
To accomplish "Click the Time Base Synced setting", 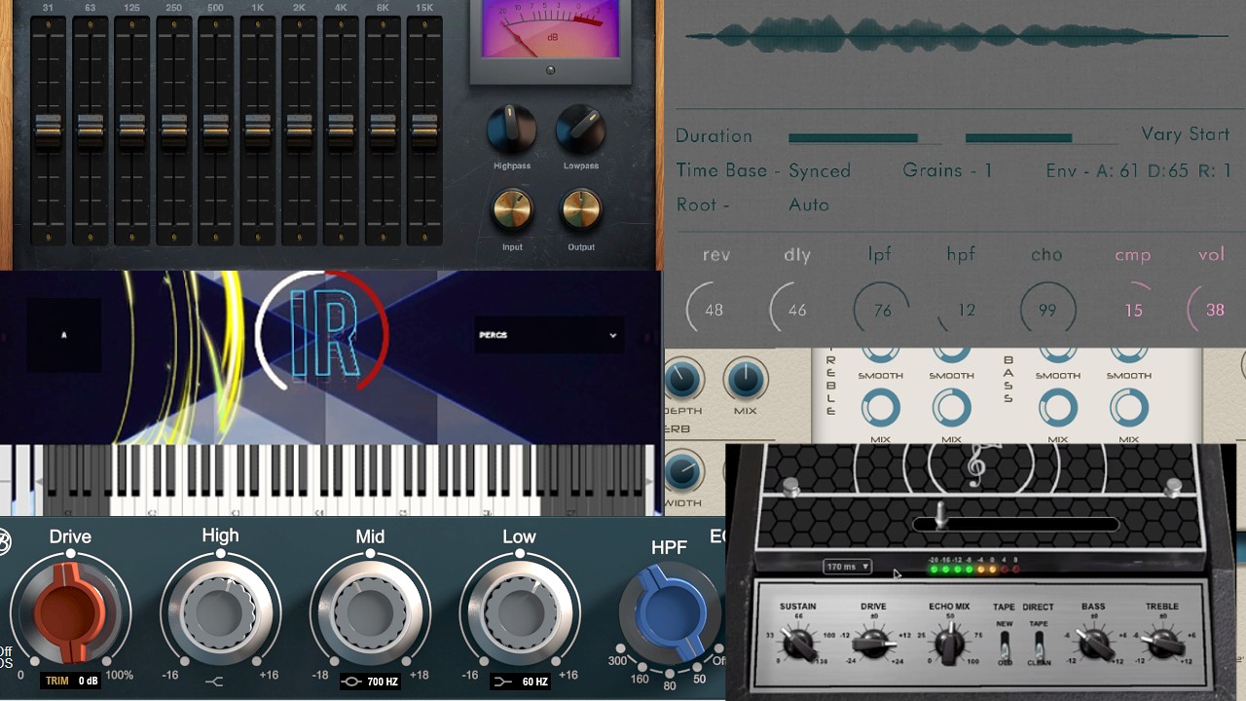I will coord(763,170).
